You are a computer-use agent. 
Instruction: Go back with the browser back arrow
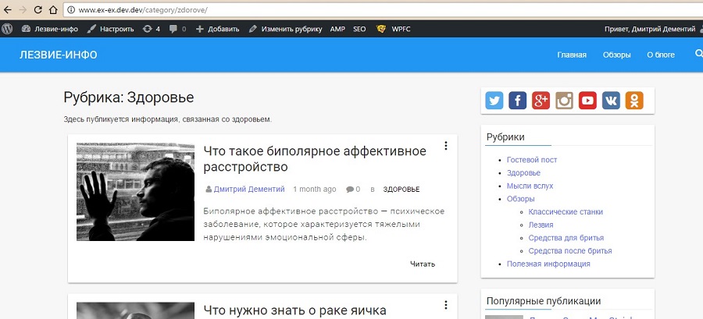coord(8,9)
